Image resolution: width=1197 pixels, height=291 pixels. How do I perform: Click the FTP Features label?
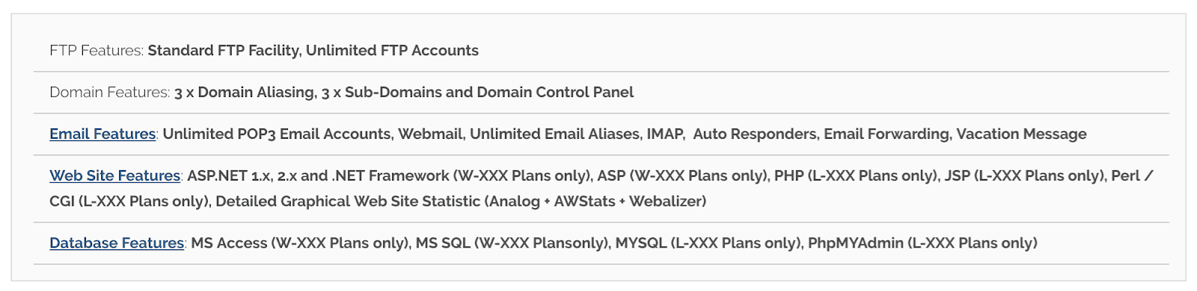point(97,51)
